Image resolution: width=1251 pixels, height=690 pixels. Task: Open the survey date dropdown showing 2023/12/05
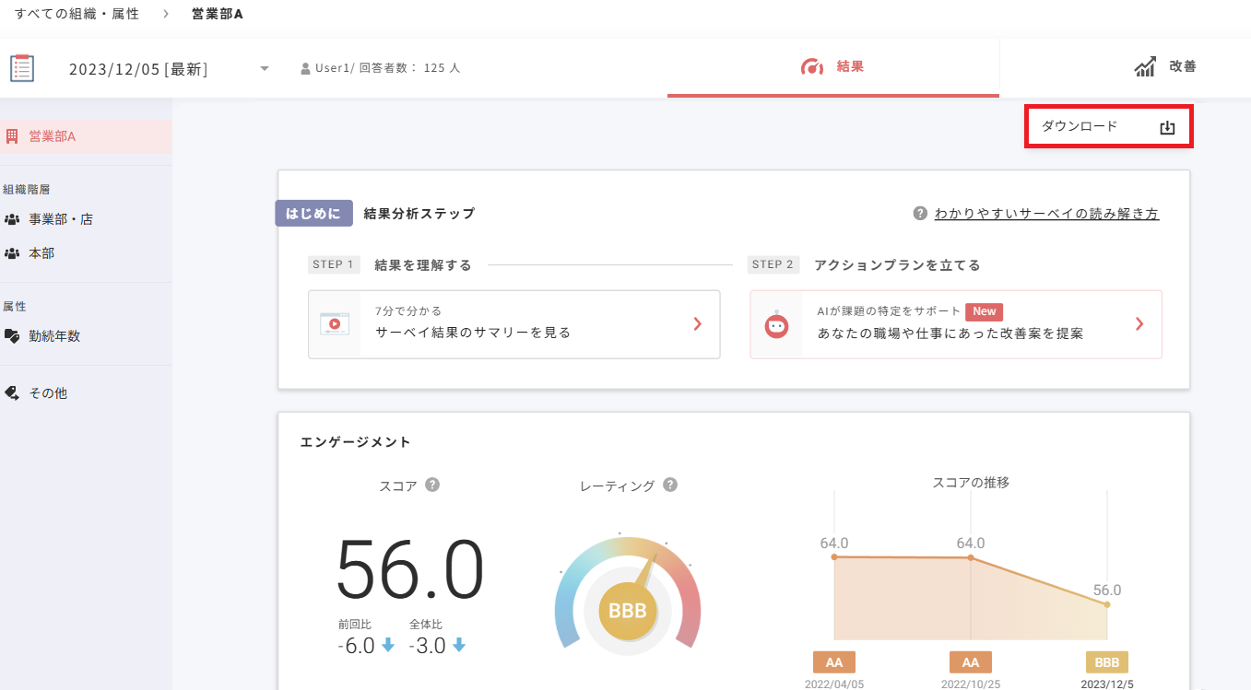265,67
